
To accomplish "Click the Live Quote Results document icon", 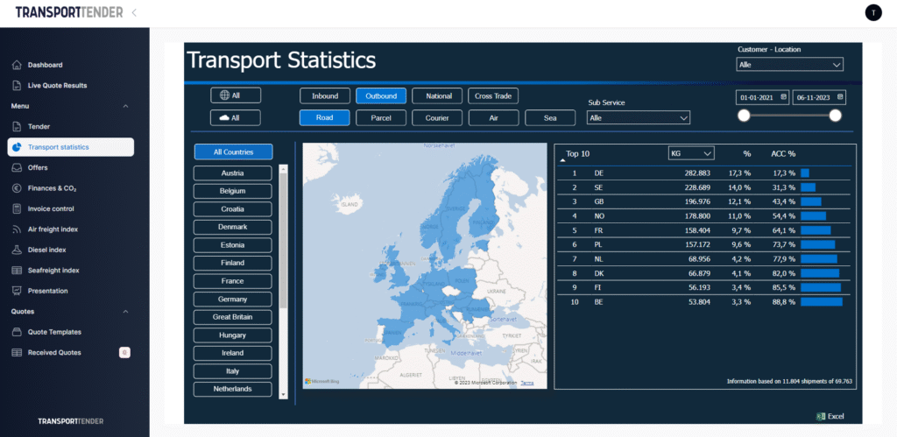I will (x=18, y=85).
